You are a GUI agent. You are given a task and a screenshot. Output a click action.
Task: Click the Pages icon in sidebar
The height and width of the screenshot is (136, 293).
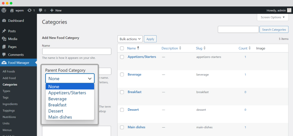(4, 47)
